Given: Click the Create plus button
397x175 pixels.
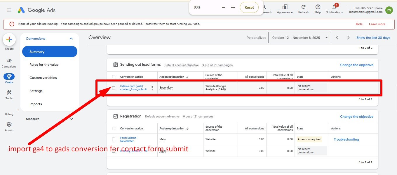Looking at the screenshot, I should click(x=9, y=39).
